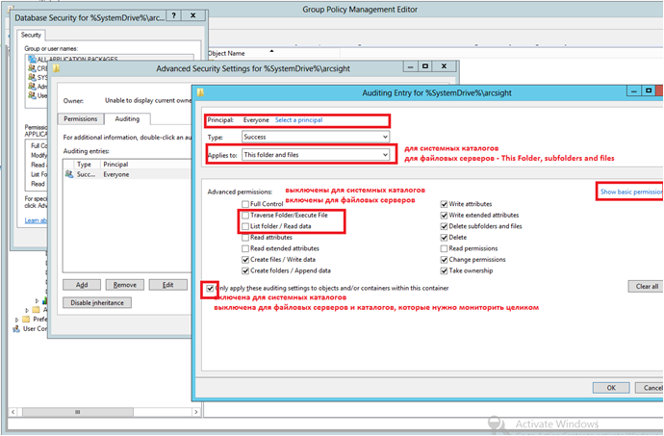
Task: Click help button in Database Security window
Action: (x=173, y=15)
